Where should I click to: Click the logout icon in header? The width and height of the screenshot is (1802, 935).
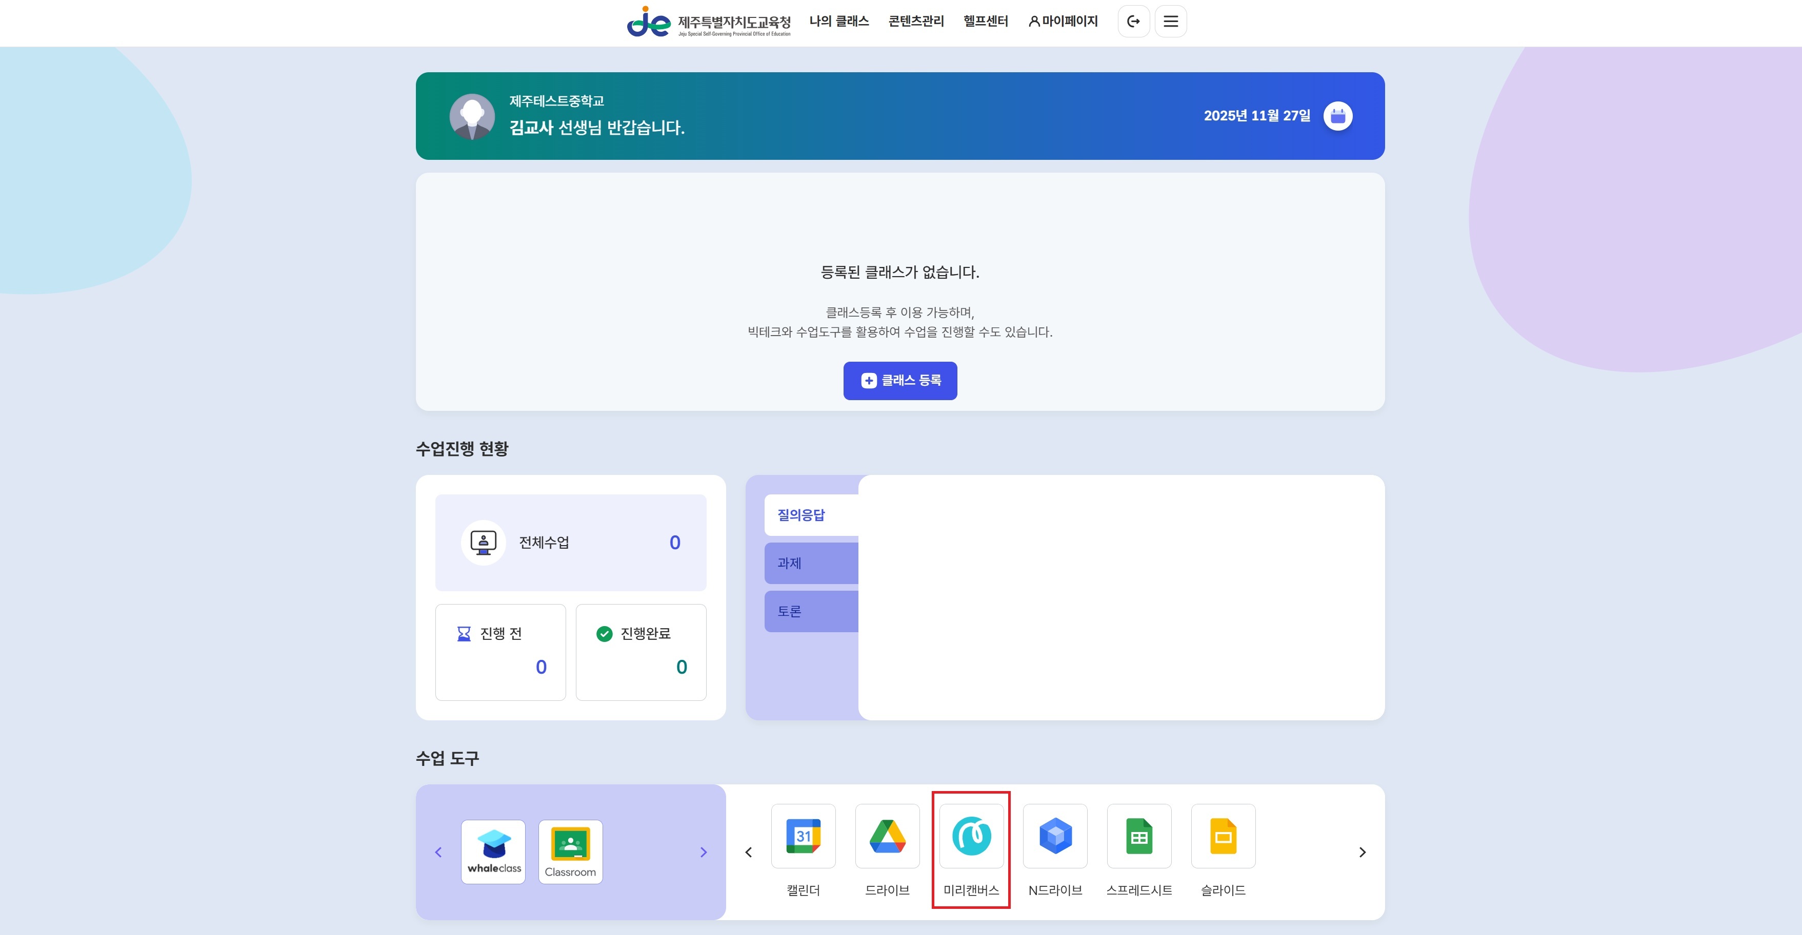tap(1133, 21)
